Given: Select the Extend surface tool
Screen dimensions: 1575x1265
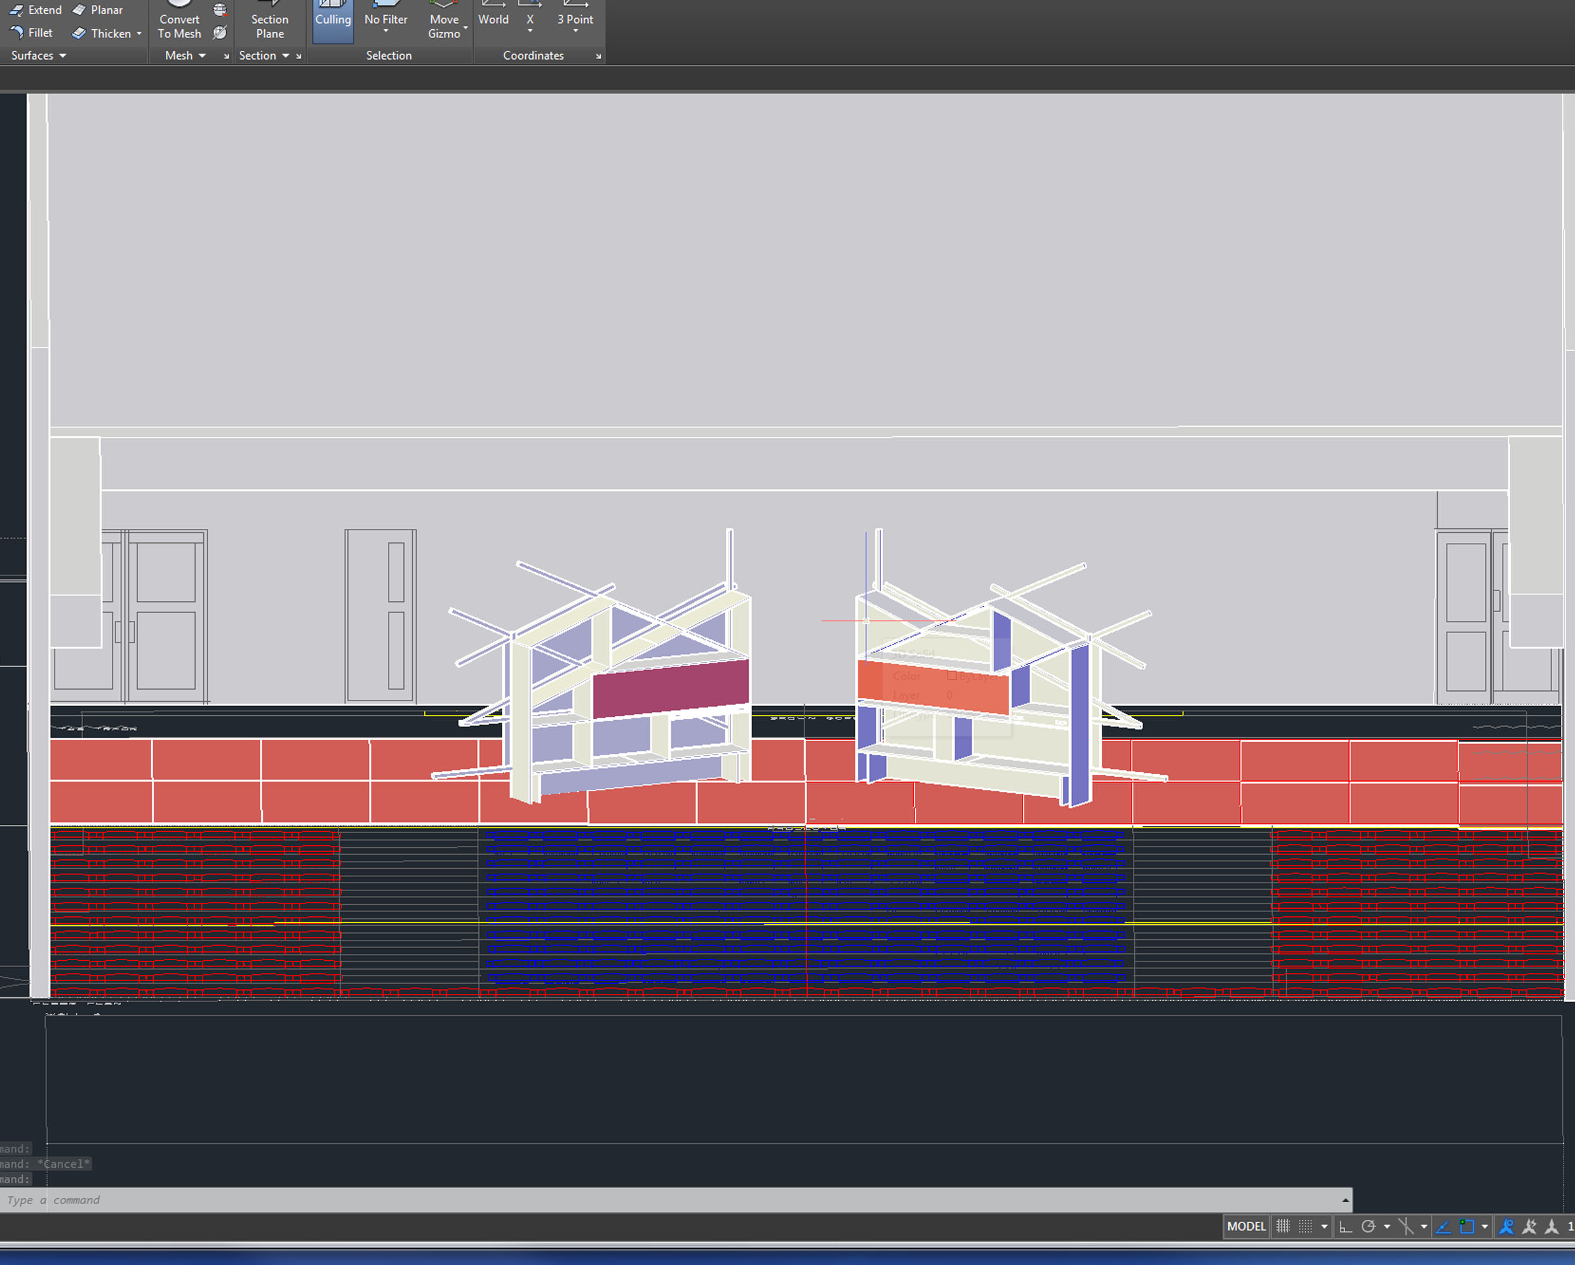Looking at the screenshot, I should click(36, 10).
